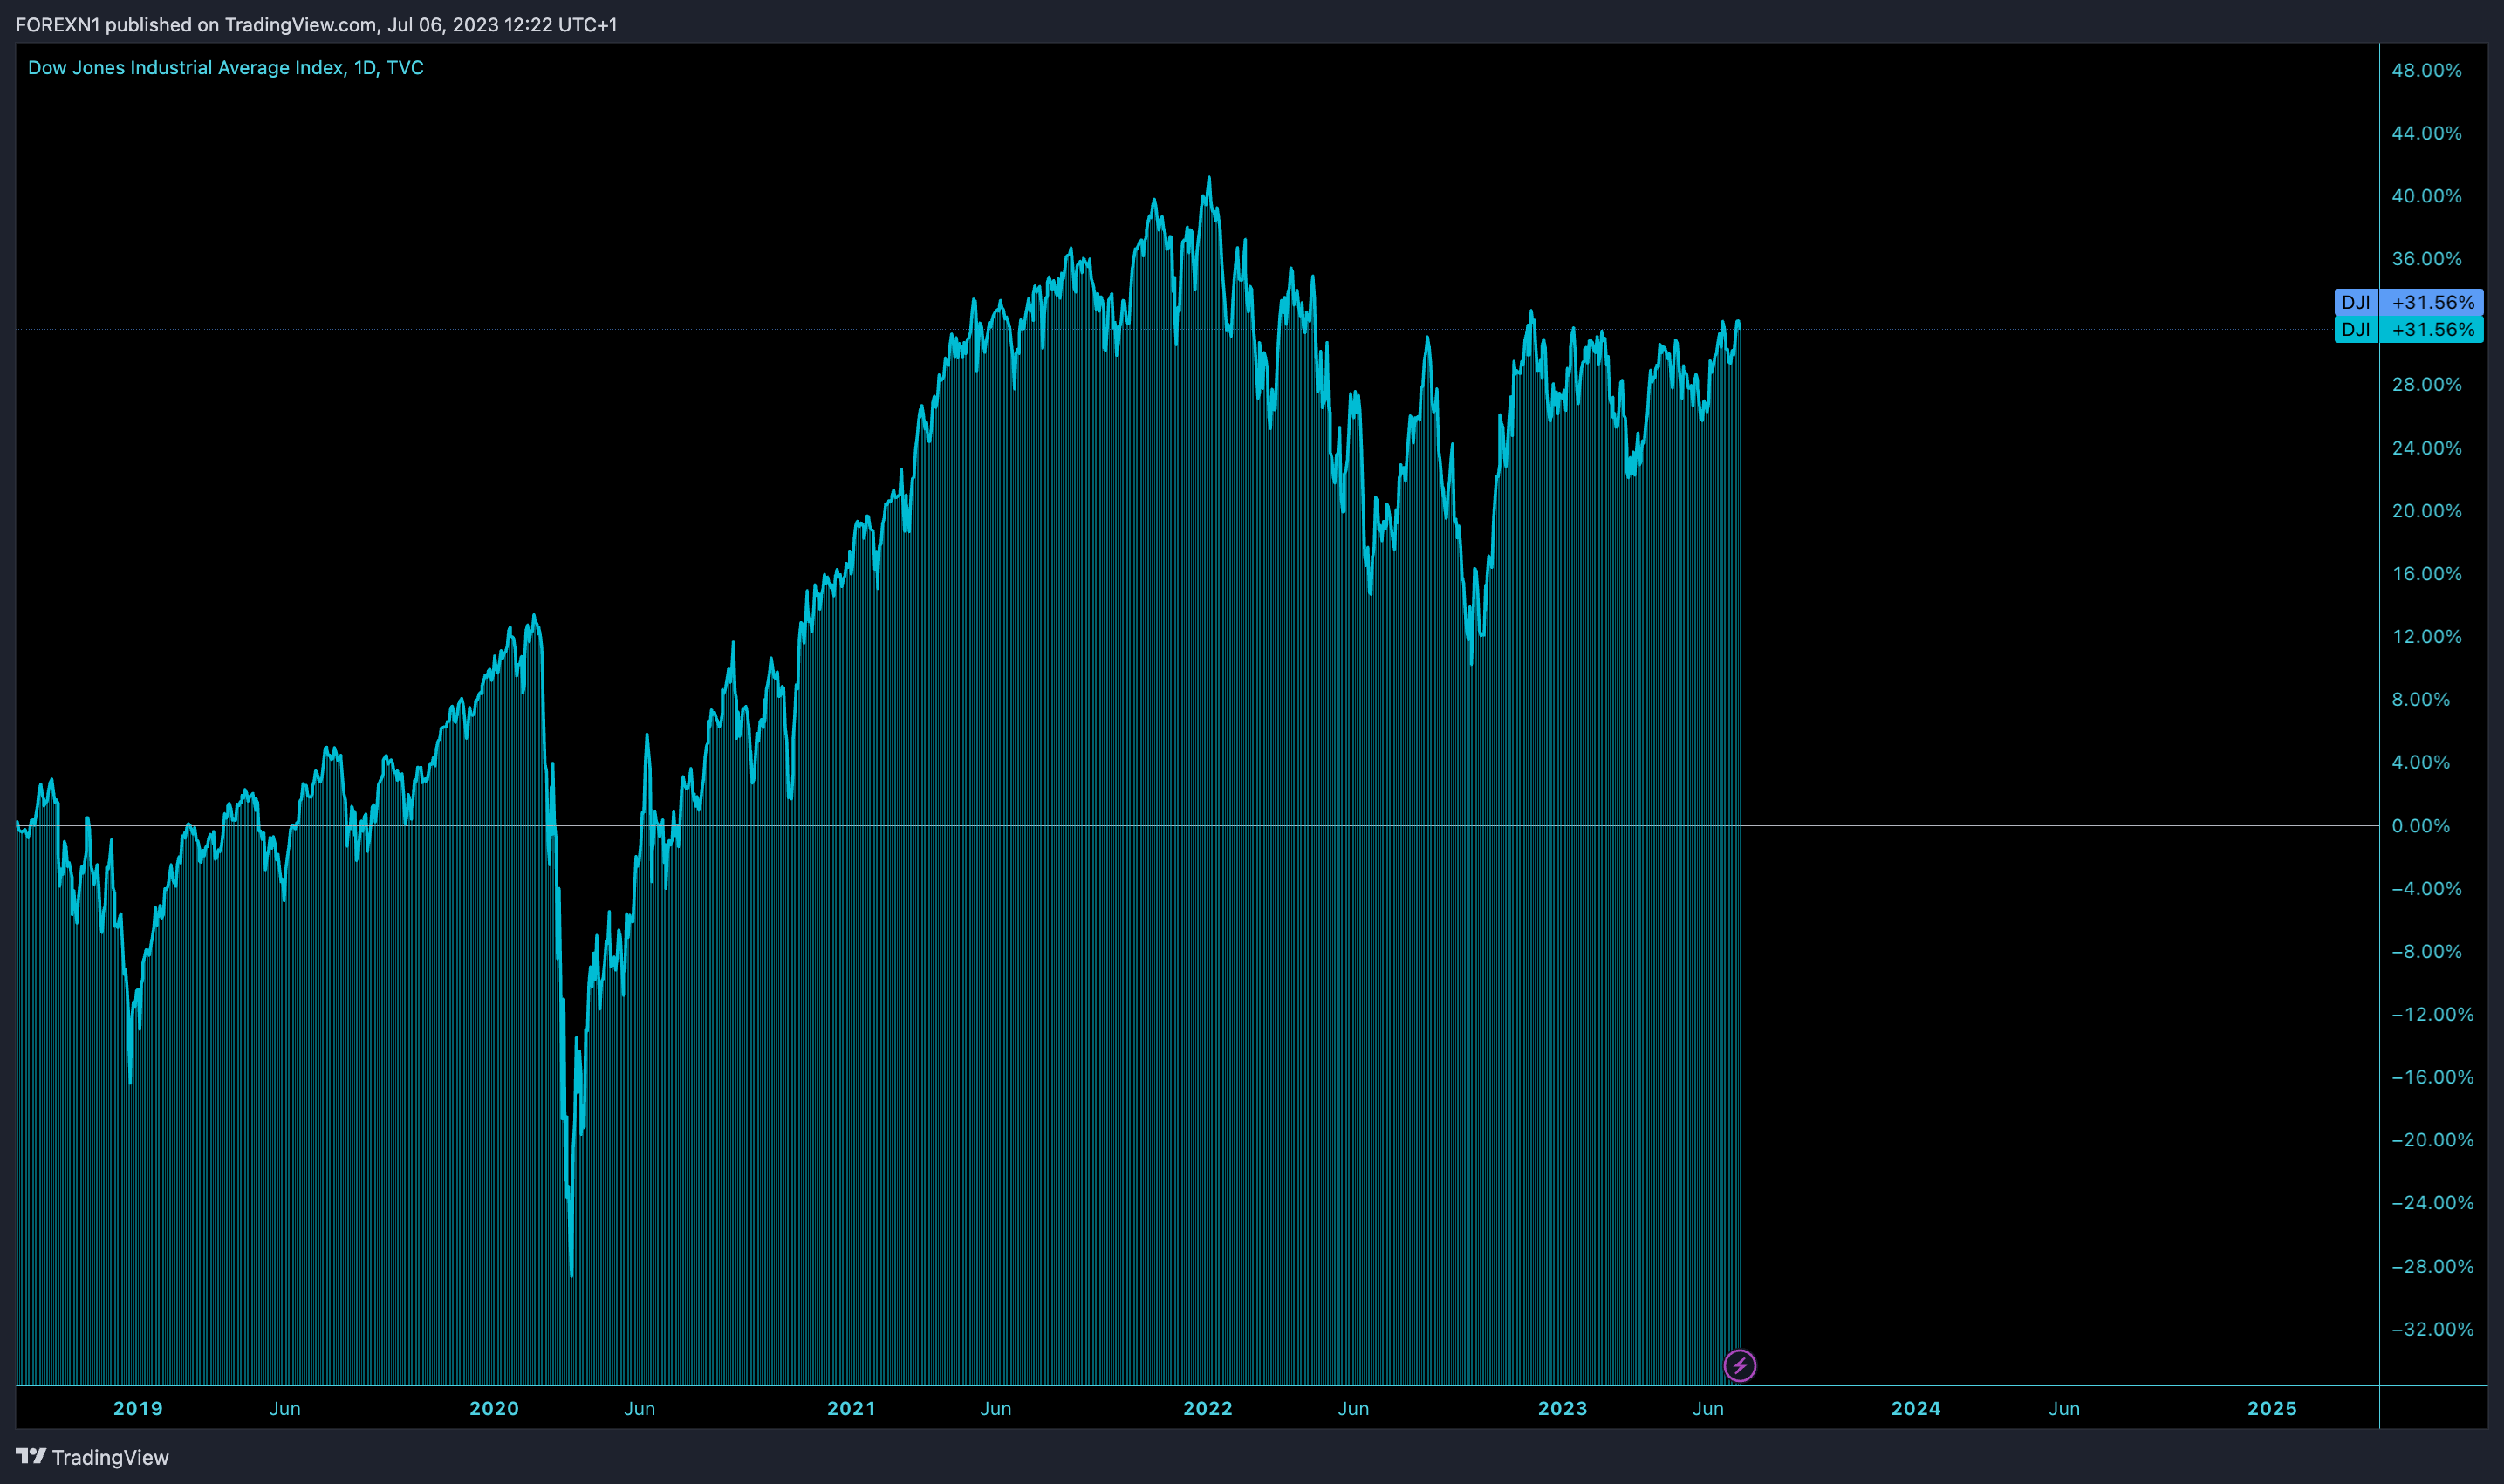Click the Jun label between 2019 and 2020
The image size is (2504, 1484).
(x=285, y=1408)
